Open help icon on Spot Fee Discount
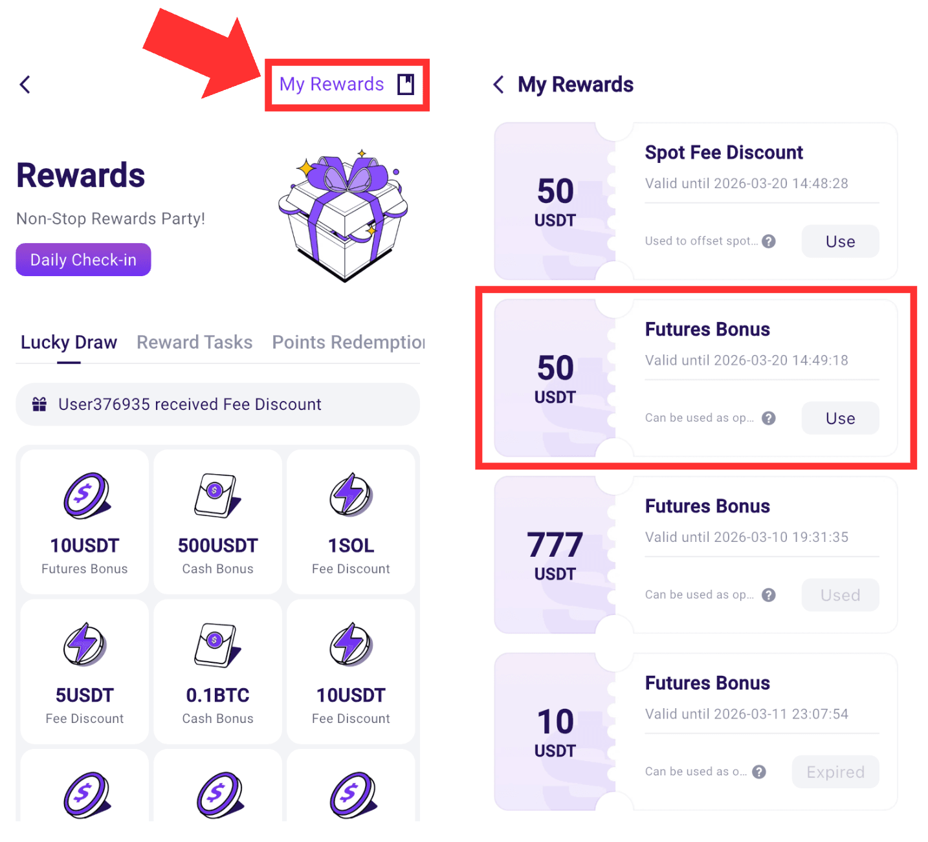Screen dimensions: 928x842 tap(769, 241)
